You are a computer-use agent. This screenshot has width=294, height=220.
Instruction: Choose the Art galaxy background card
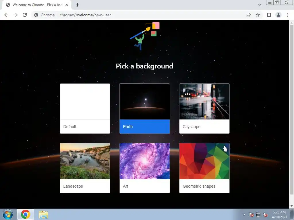pyautogui.click(x=145, y=168)
